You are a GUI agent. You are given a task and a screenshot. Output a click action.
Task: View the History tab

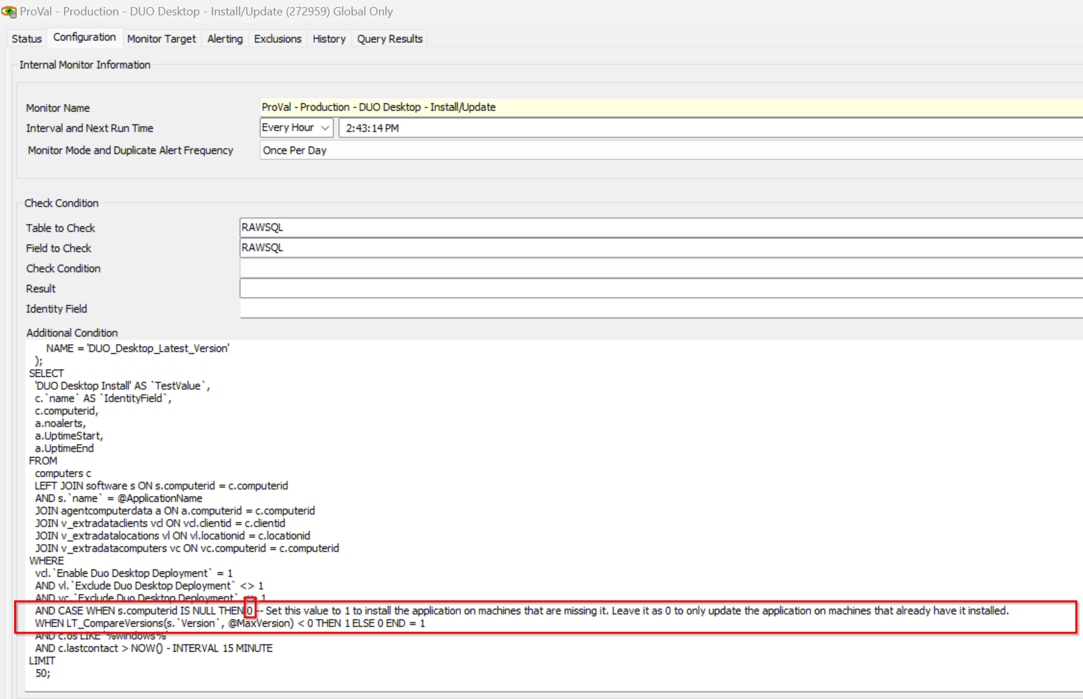pos(329,38)
